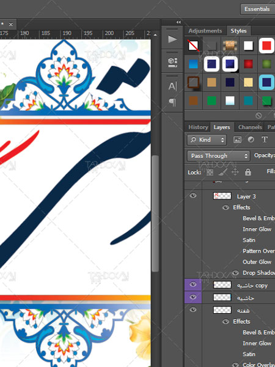This screenshot has width=275, height=367.
Task: Open the Character panel icon
Action: tap(172, 86)
